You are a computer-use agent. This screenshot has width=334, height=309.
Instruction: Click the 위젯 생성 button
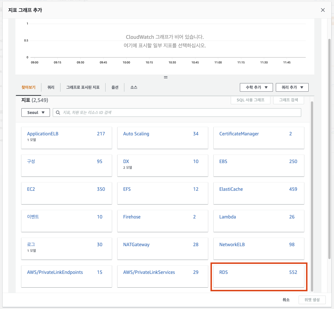(x=312, y=300)
